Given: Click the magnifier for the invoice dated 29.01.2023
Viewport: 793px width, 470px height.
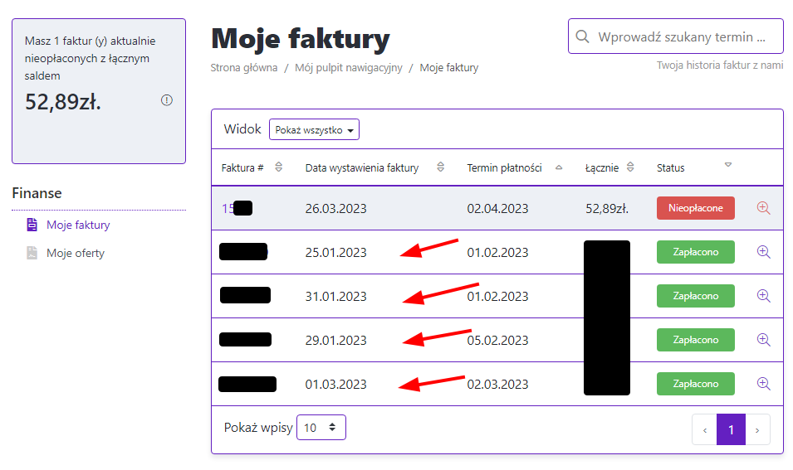Looking at the screenshot, I should 764,339.
